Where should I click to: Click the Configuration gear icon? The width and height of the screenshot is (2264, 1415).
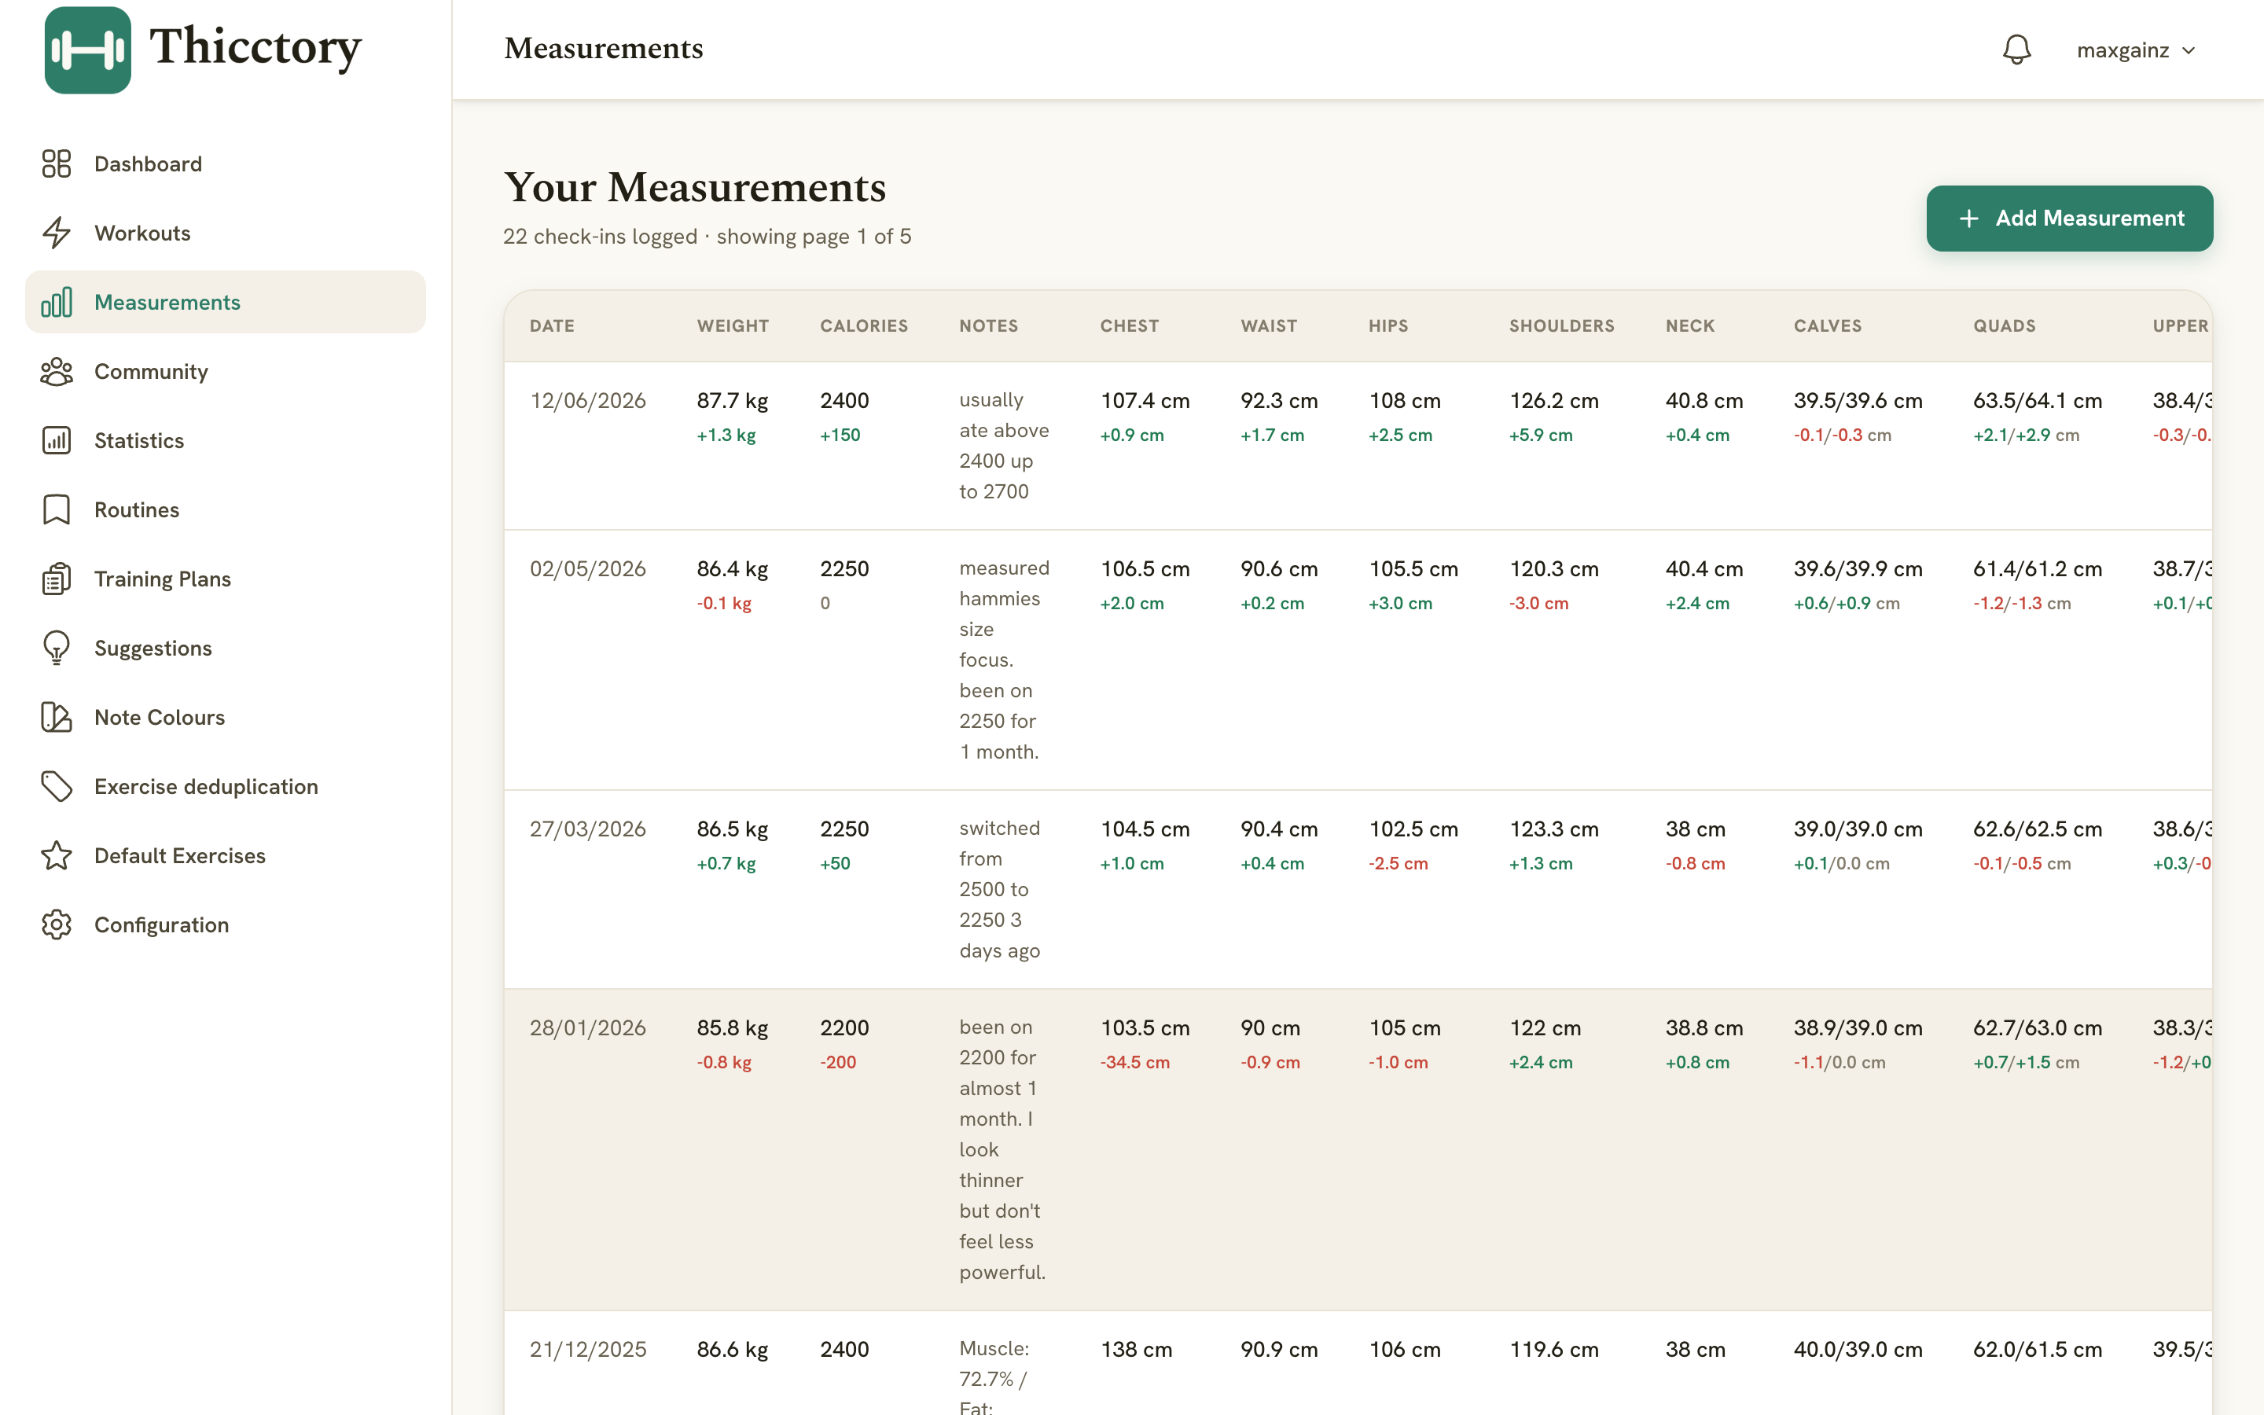(56, 924)
